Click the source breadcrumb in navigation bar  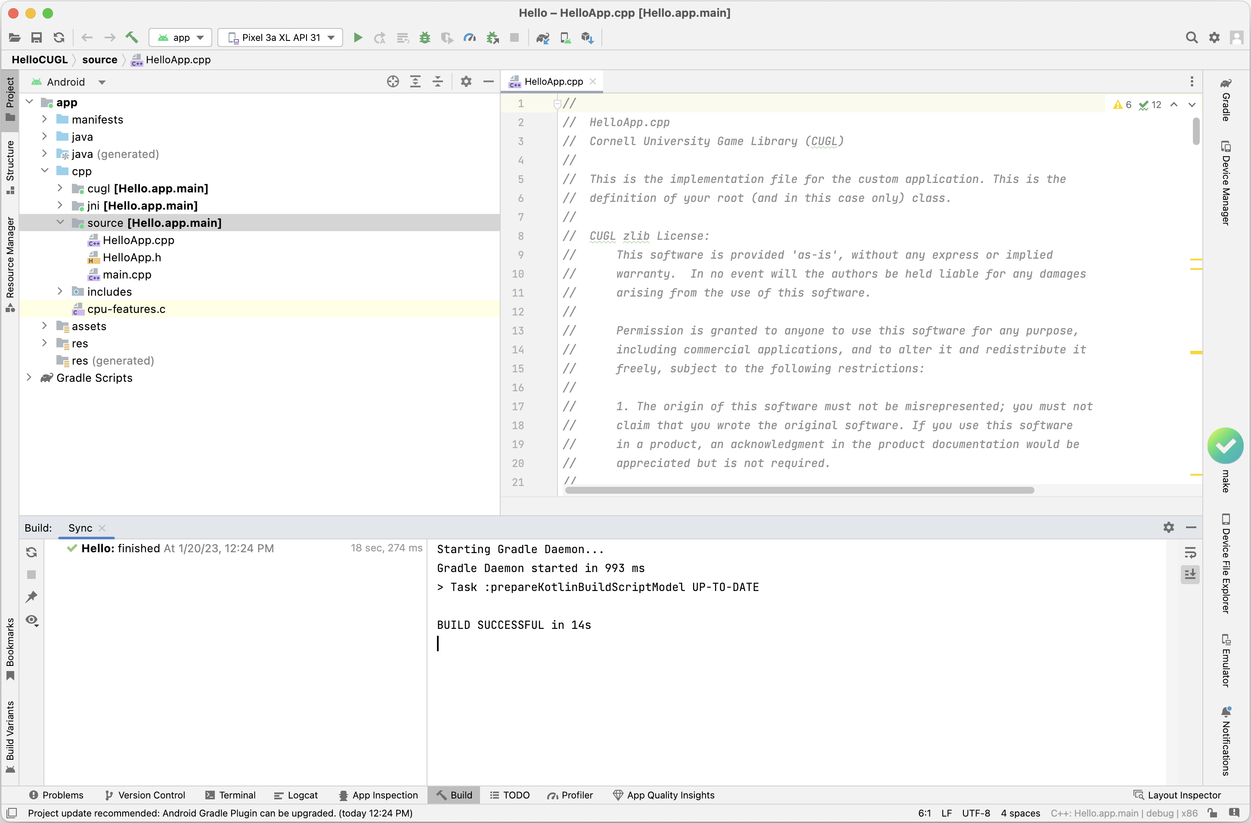(99, 59)
